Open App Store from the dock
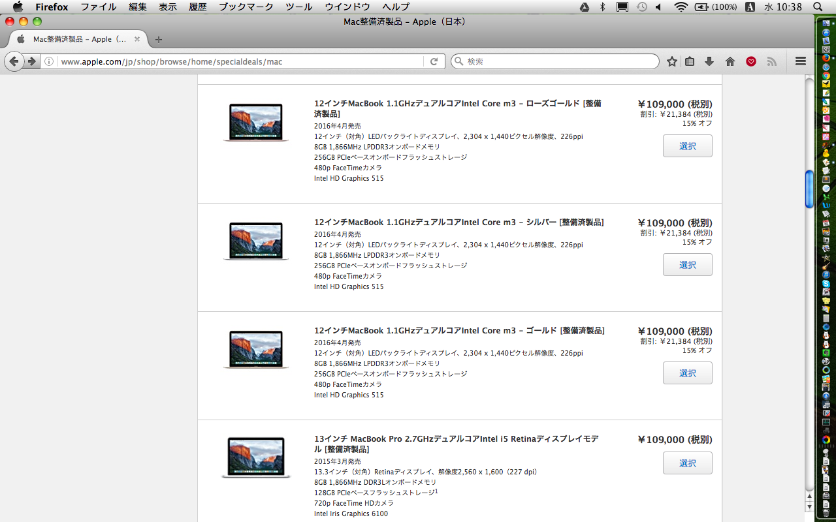Screen dimensions: 836x522 point(826,32)
